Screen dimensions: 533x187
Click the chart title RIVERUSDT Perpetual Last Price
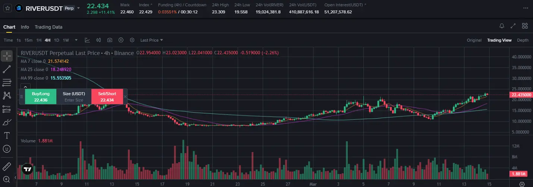60,53
